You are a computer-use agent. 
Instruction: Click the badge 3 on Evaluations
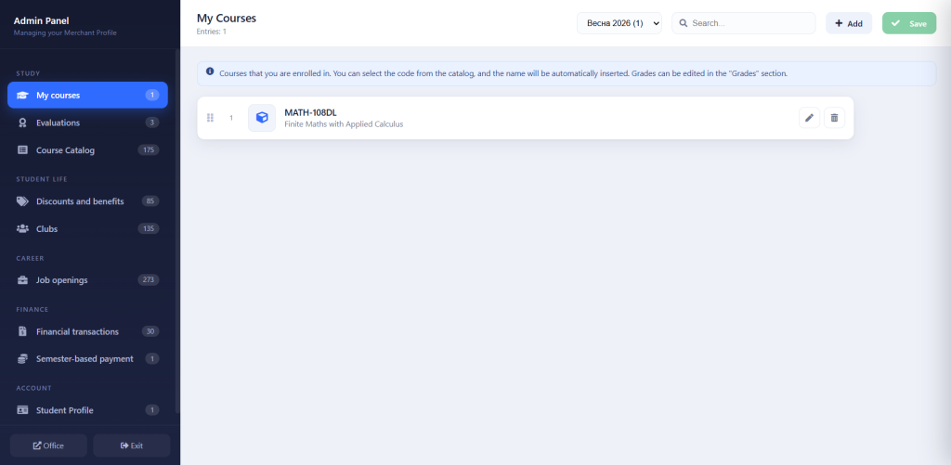pos(152,123)
